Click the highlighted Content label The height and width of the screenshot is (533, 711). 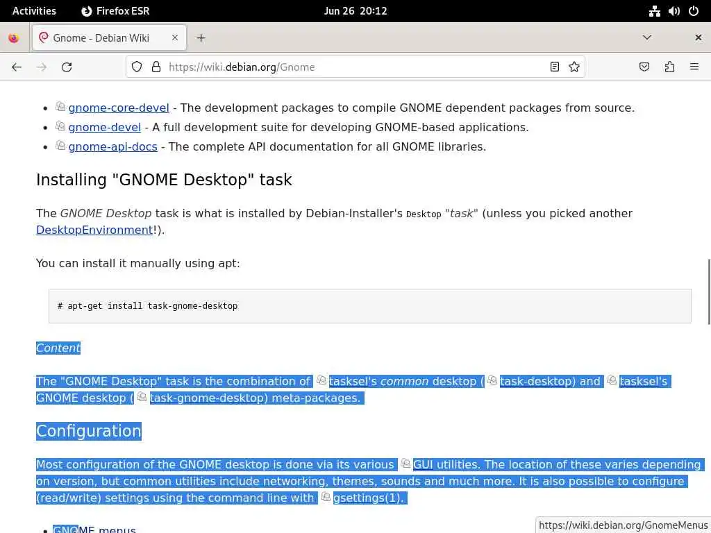(58, 348)
